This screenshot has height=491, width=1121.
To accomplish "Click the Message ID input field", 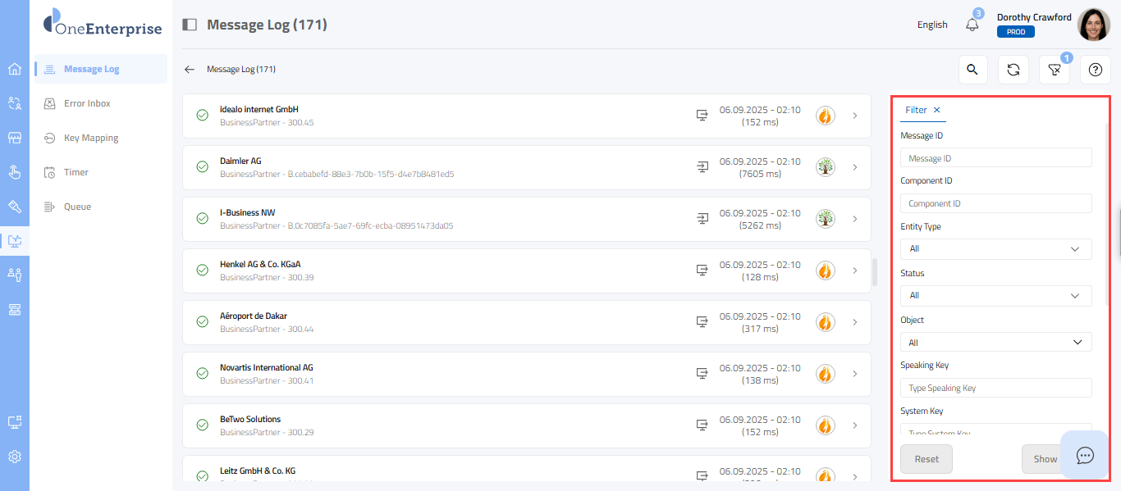I will (995, 158).
